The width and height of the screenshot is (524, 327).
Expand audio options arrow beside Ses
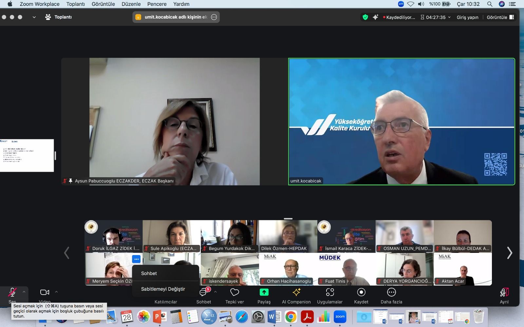[24, 292]
